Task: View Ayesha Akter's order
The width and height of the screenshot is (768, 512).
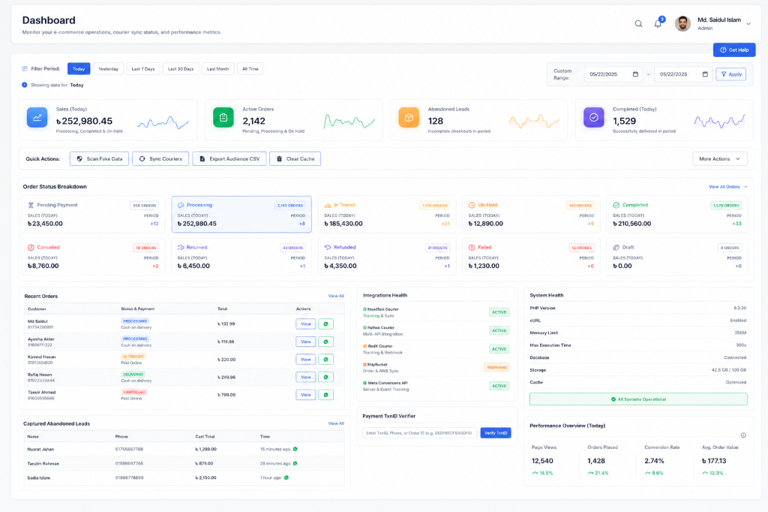Action: tap(306, 342)
